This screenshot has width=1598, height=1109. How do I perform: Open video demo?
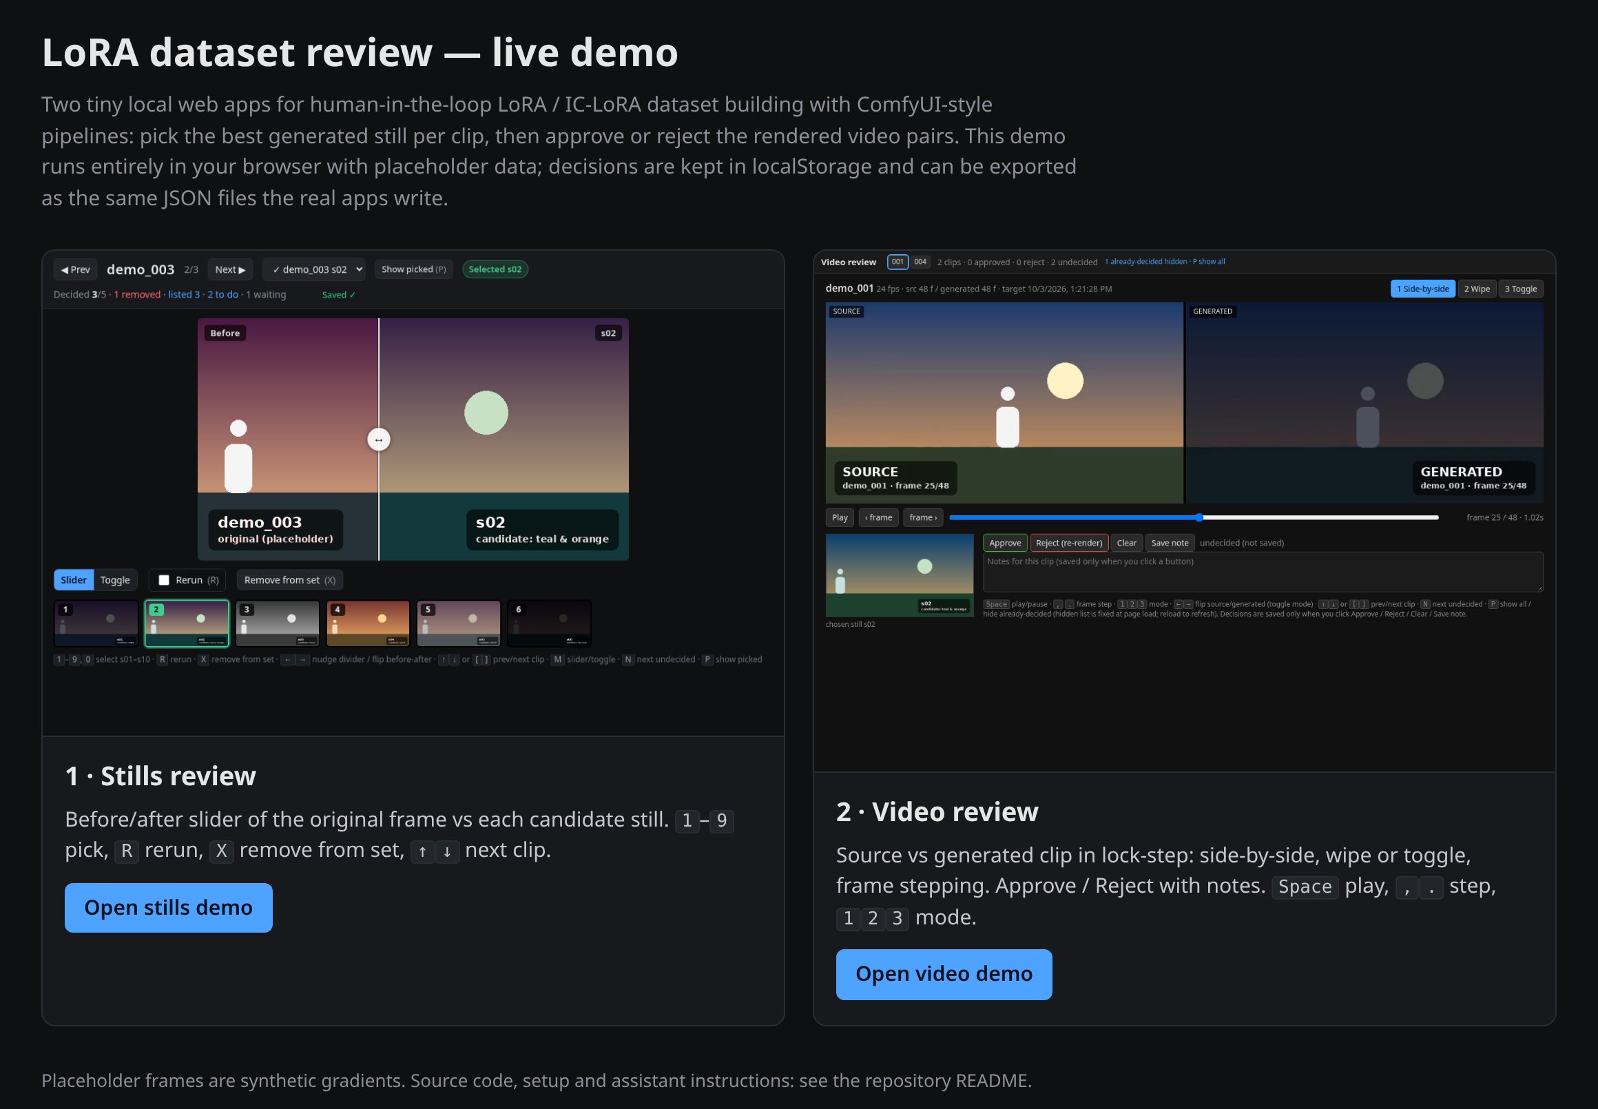(x=944, y=974)
